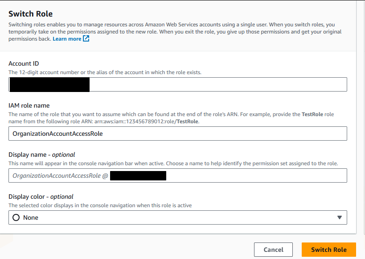Expand color options using the dropdown arrow

(340, 217)
